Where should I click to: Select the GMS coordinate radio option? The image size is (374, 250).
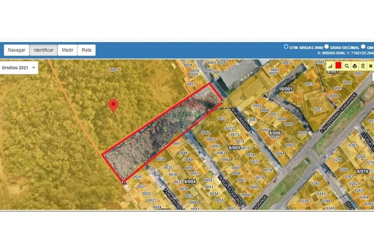pos(363,46)
